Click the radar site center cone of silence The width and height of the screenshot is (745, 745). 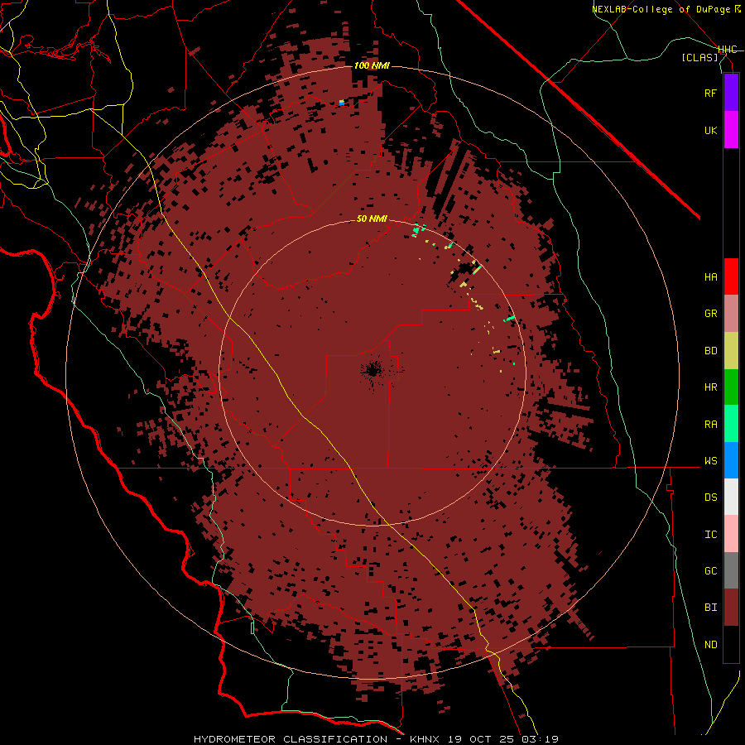[373, 370]
